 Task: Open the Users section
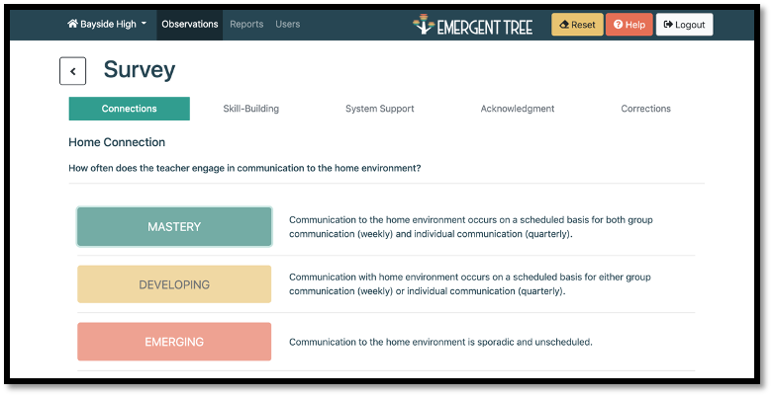288,24
